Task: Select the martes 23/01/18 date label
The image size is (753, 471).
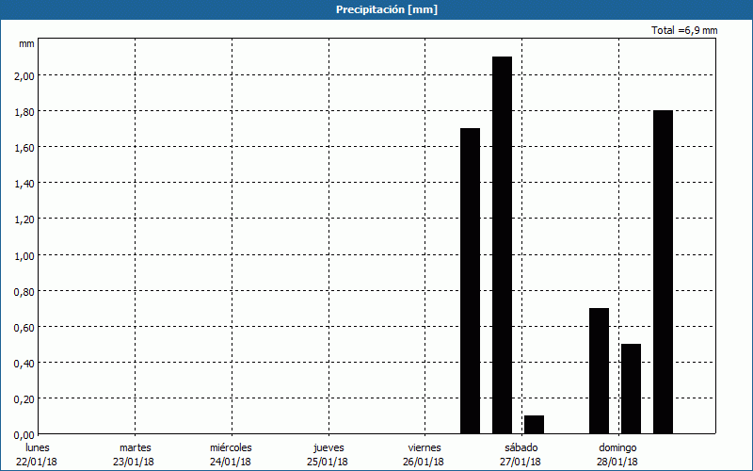Action: (x=135, y=454)
